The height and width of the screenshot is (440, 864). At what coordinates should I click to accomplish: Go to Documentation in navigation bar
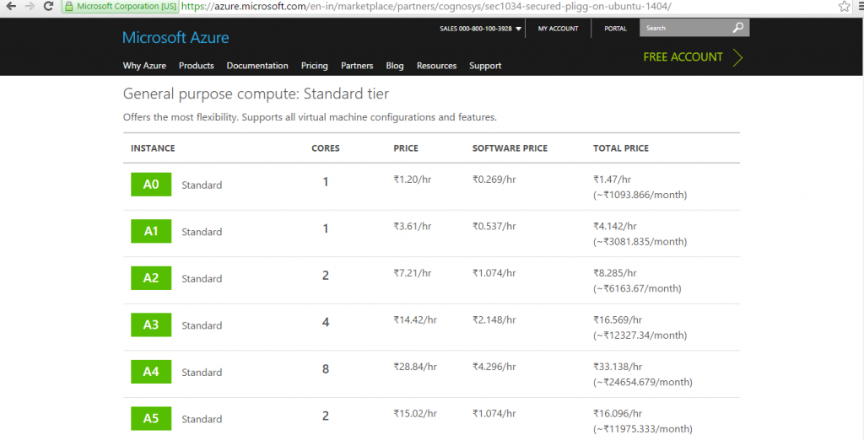(x=257, y=66)
